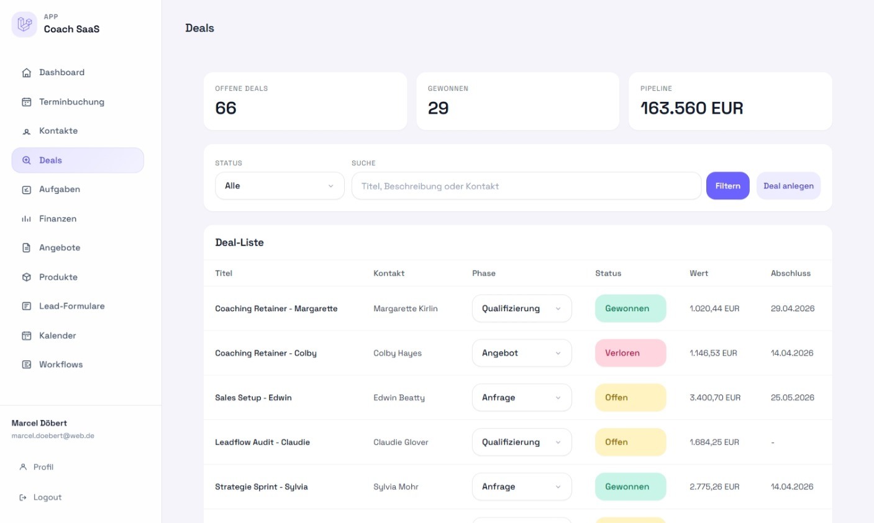Change phase for Strategie Sprint - Sylvia
874x523 pixels.
pos(522,487)
